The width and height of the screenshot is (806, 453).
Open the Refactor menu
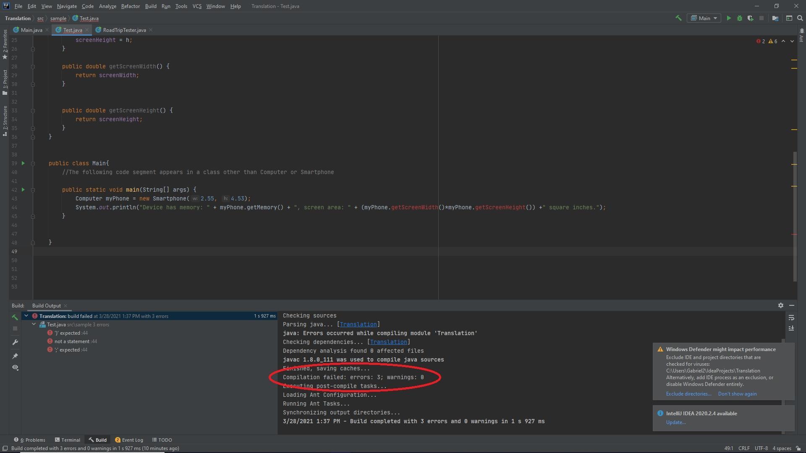(x=130, y=6)
